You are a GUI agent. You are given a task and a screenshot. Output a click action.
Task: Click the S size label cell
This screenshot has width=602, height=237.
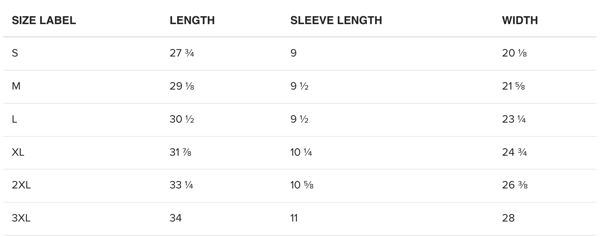click(x=15, y=53)
